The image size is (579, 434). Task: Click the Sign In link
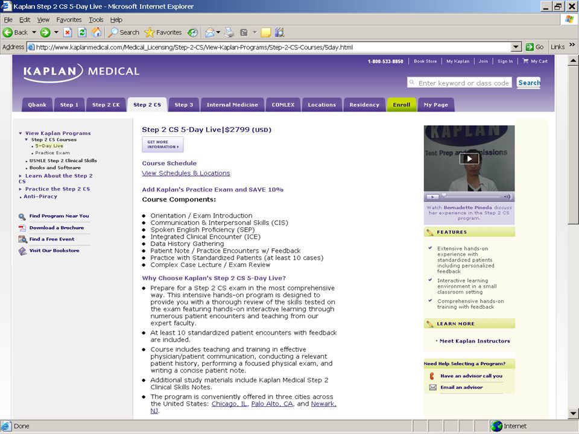(505, 61)
